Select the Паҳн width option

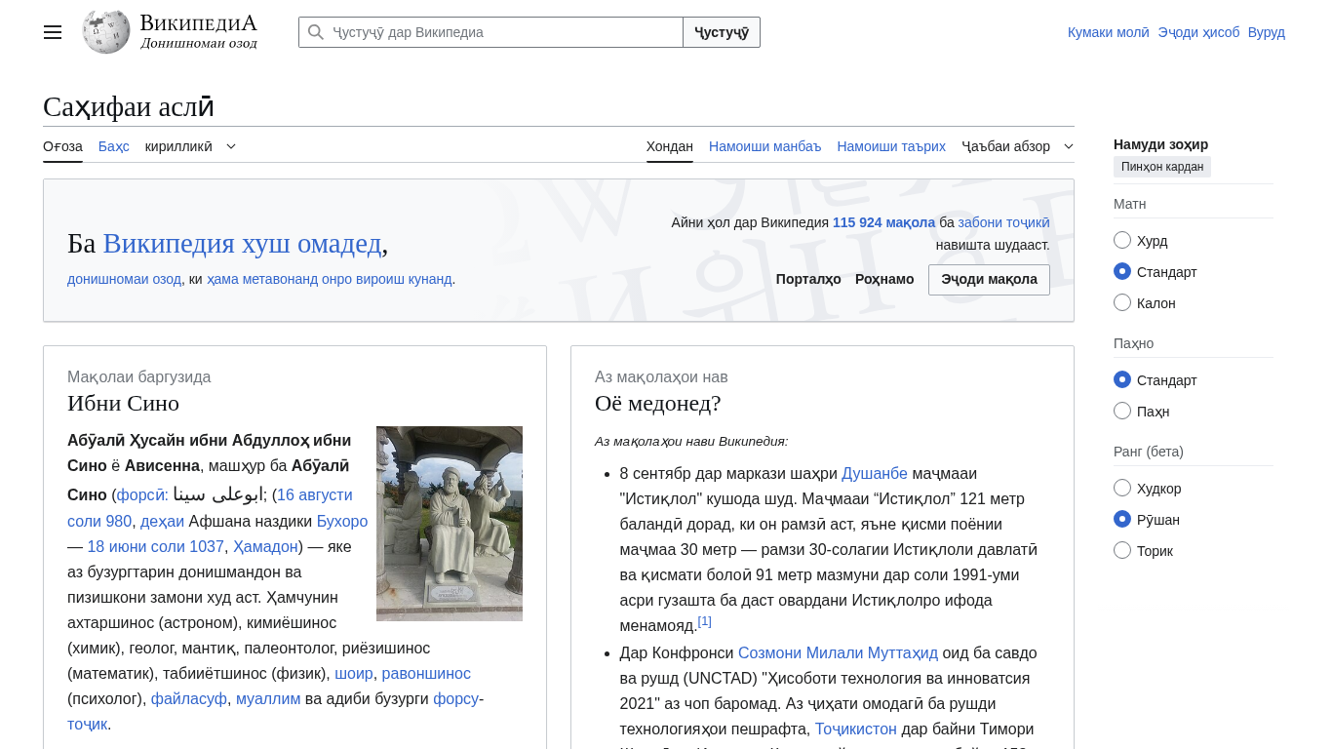(x=1122, y=411)
